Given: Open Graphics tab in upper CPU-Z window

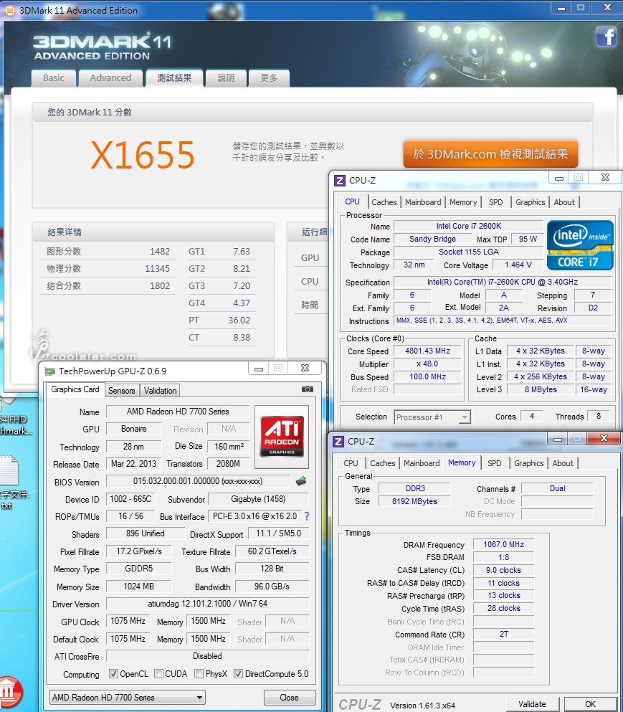Looking at the screenshot, I should tap(531, 202).
